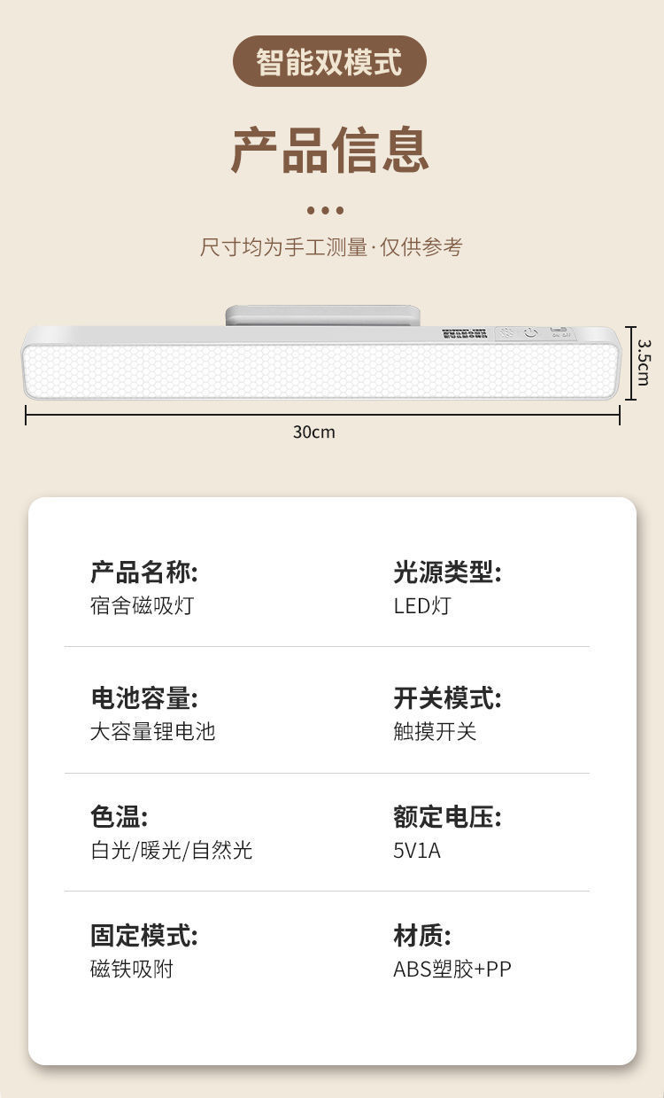Viewport: 664px width, 1098px height.
Task: Click the 产品信息 heading
Action: [330, 150]
